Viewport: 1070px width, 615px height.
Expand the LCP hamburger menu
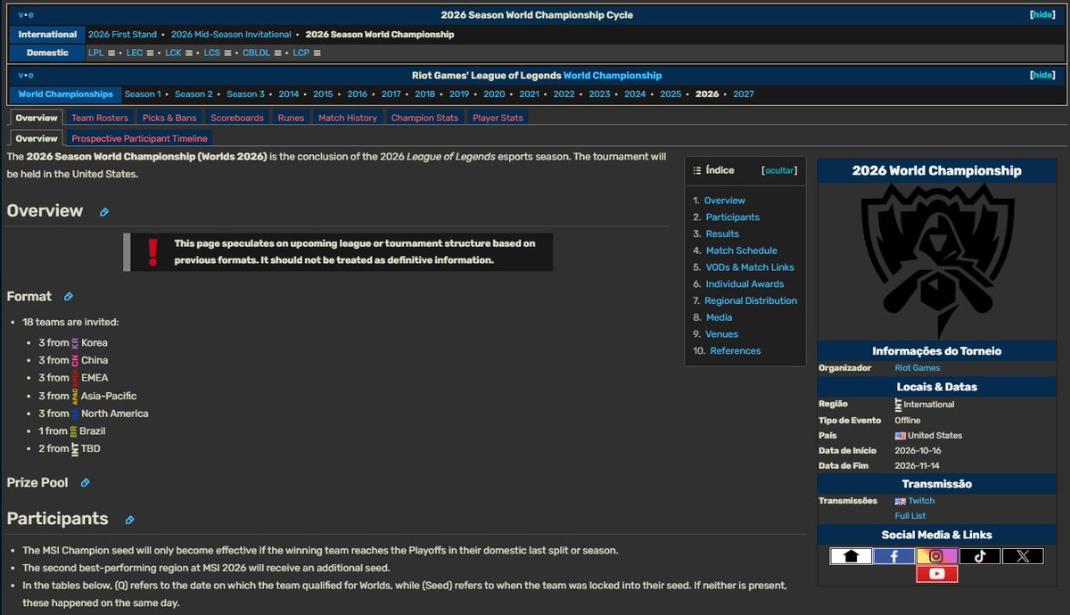(317, 53)
